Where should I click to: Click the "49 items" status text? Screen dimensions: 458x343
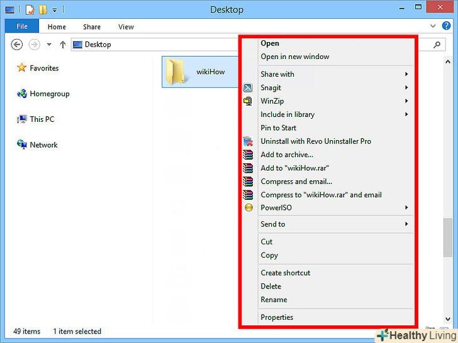[x=27, y=331]
